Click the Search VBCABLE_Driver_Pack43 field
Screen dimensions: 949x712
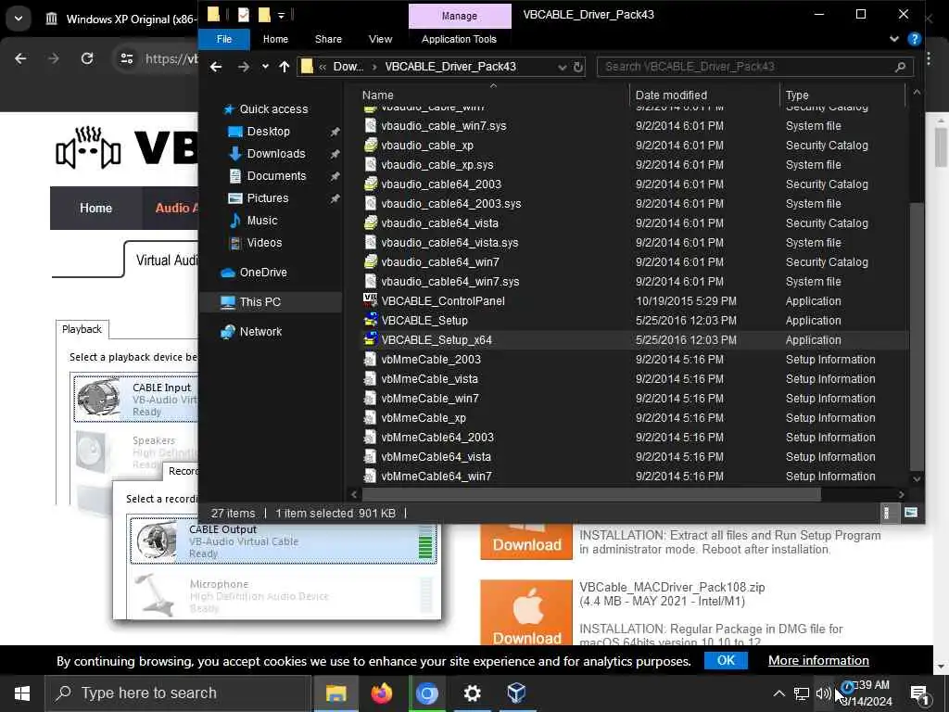754,67
